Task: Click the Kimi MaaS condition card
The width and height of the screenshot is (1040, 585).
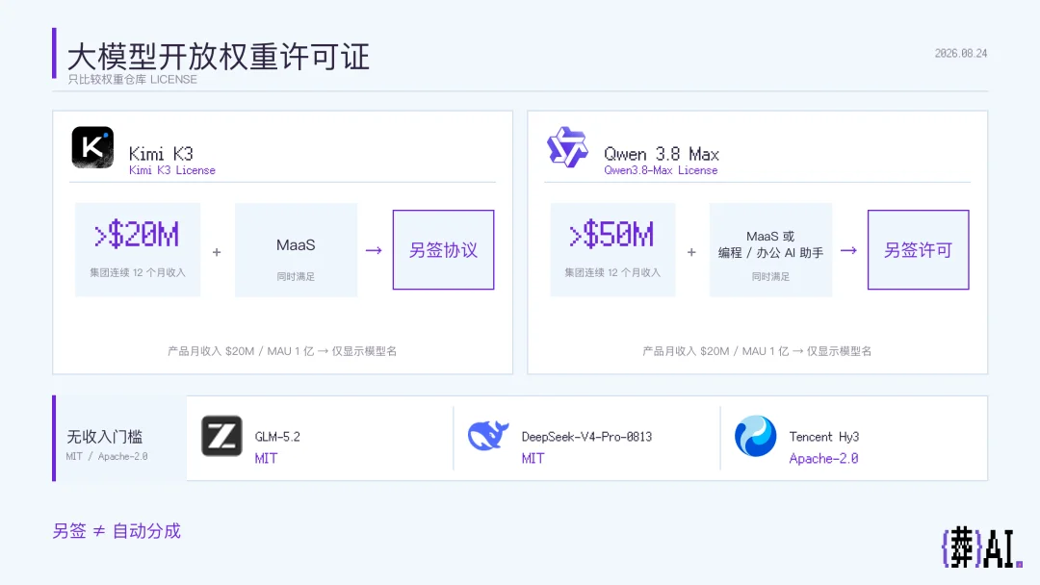Action: (x=296, y=250)
